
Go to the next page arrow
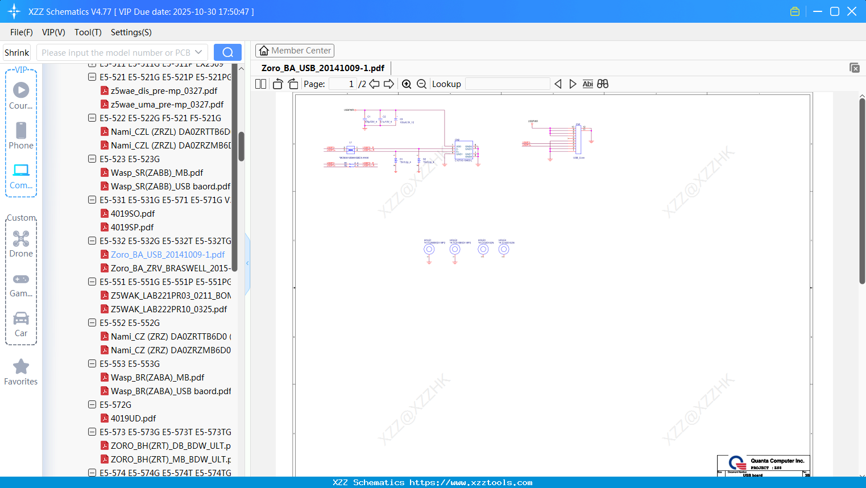[x=389, y=84]
